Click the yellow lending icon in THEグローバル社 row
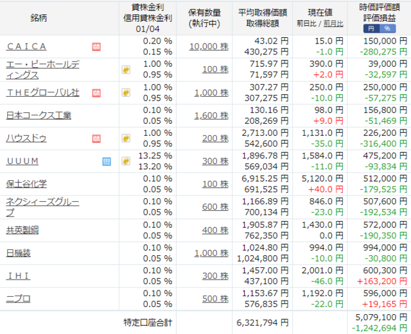Screen dimensions: 411x334 tap(126, 93)
